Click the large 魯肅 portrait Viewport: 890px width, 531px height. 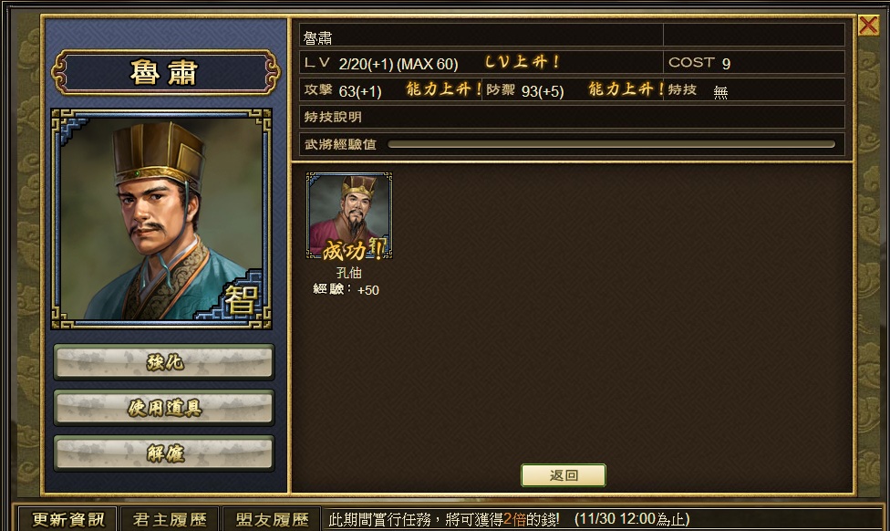click(161, 219)
